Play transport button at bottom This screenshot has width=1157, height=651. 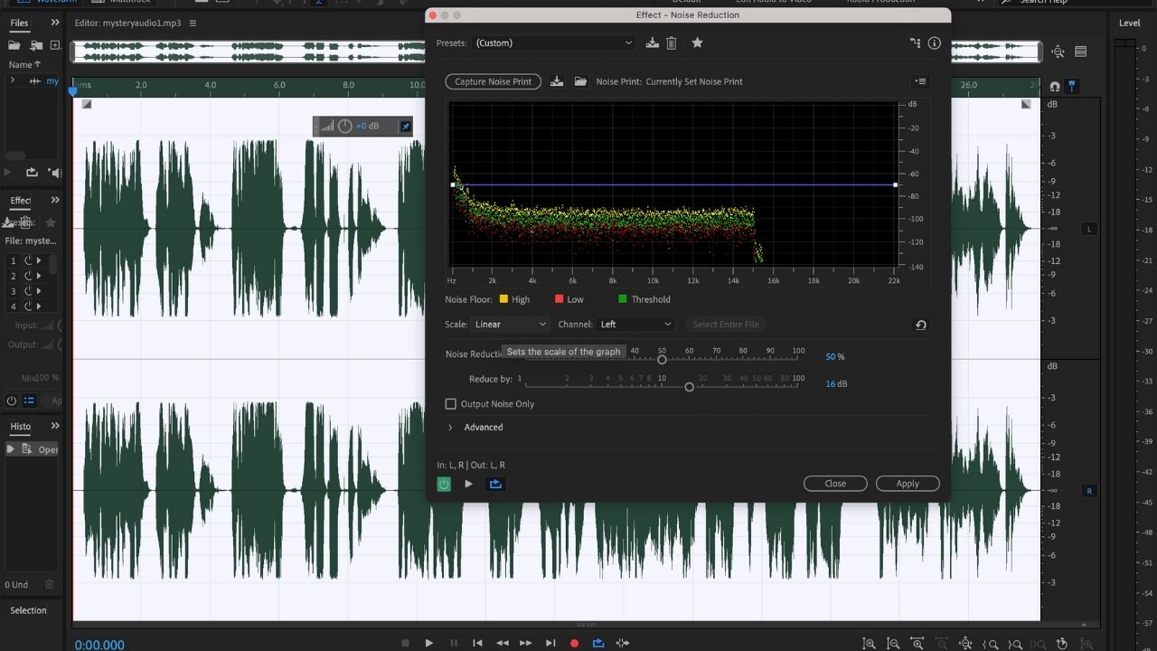(x=428, y=643)
